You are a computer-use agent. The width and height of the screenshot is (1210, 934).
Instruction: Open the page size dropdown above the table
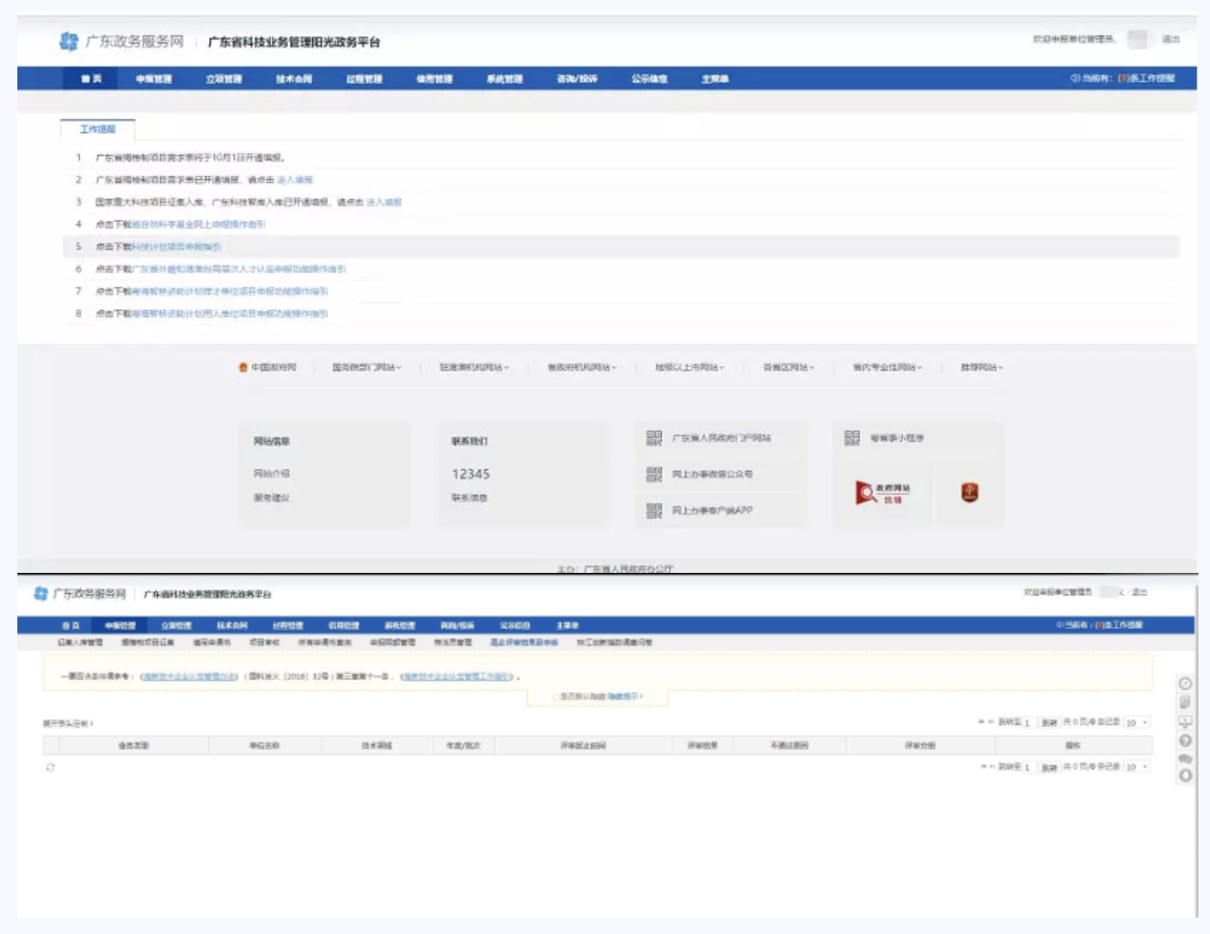(1137, 722)
